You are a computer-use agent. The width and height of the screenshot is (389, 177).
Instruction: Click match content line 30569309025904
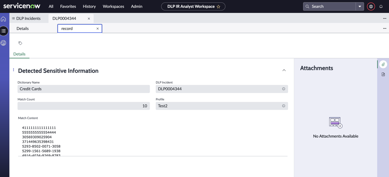tap(37, 137)
